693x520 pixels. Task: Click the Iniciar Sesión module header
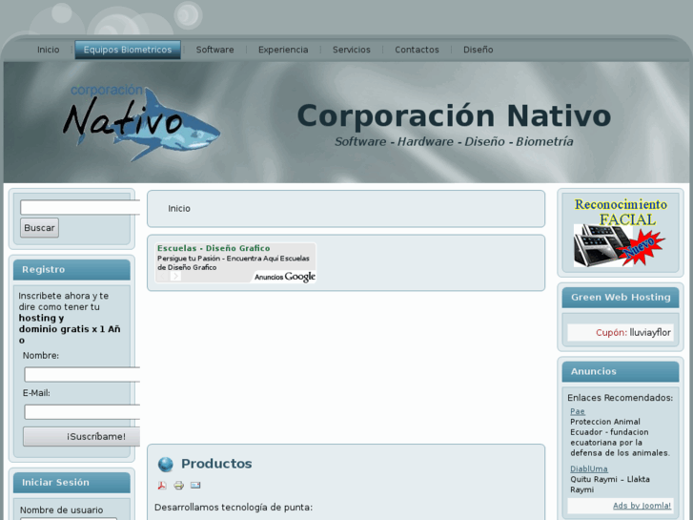click(71, 483)
